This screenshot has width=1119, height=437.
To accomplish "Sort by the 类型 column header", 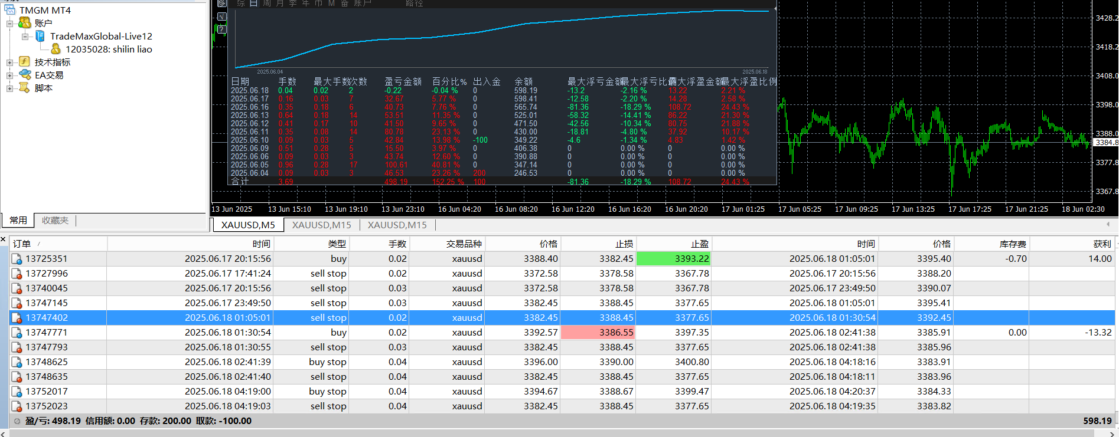I will pos(311,244).
